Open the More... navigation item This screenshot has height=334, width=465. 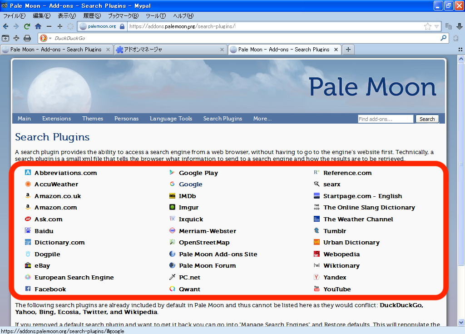click(262, 119)
